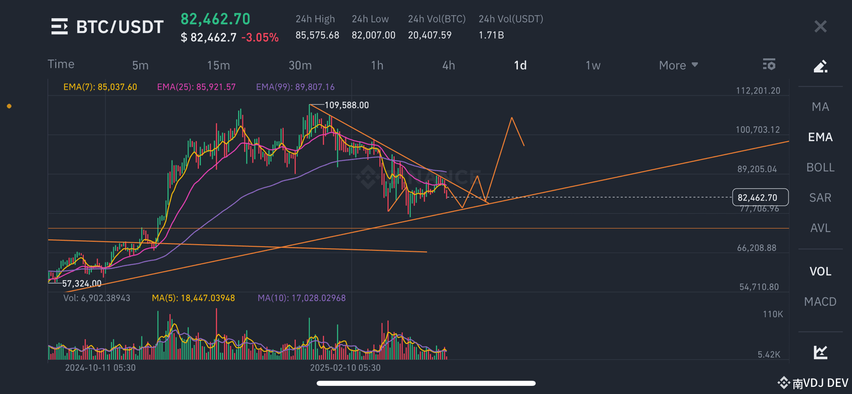Toggle the MA indicator
This screenshot has height=394, width=852.
tap(820, 107)
